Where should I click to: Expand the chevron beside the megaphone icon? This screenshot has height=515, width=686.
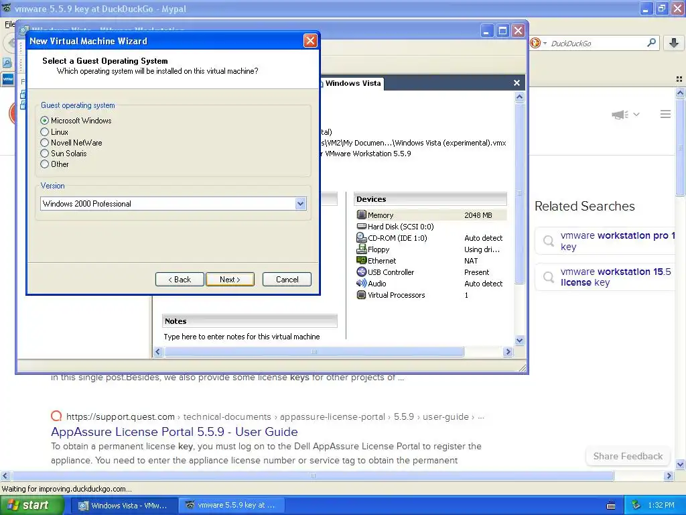click(x=636, y=114)
